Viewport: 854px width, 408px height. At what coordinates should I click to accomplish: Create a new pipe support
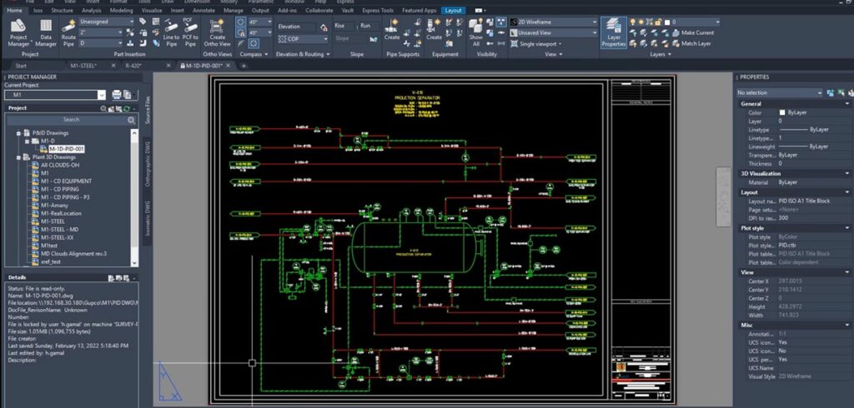point(392,32)
